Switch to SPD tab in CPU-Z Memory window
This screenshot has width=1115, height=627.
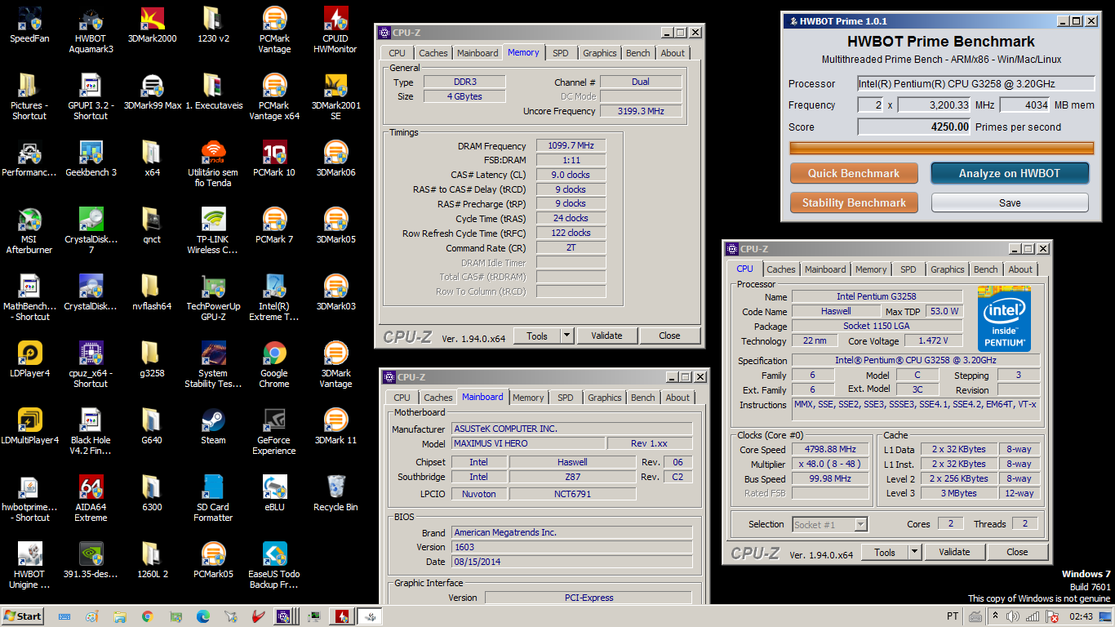561,53
